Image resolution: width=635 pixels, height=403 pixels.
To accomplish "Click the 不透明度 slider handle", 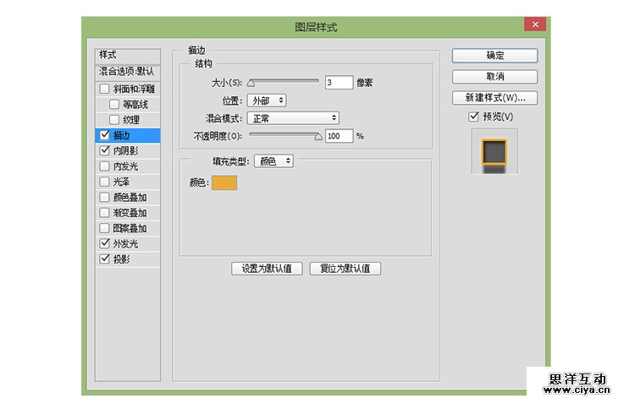I will (x=318, y=135).
